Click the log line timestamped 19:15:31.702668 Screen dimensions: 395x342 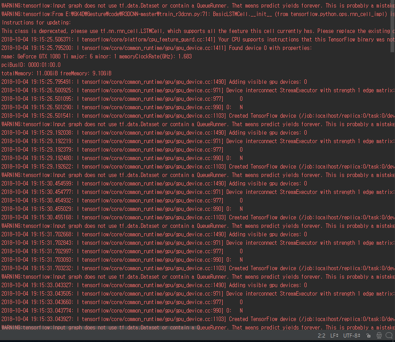(154, 234)
